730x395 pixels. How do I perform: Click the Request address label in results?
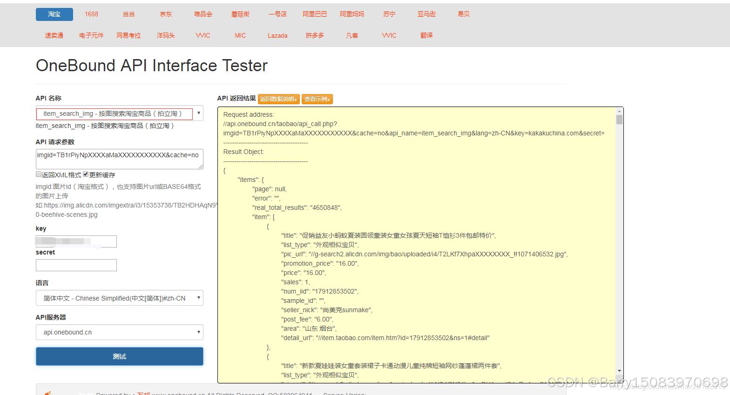click(249, 114)
